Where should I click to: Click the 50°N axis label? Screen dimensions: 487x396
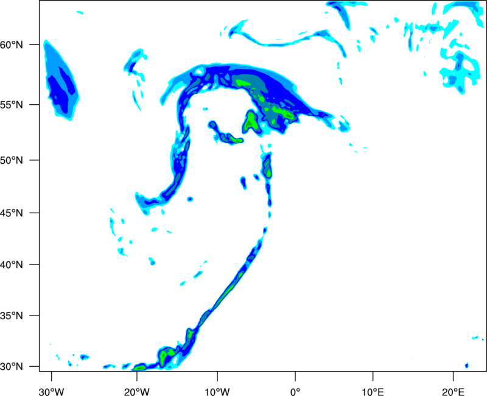tap(12, 161)
